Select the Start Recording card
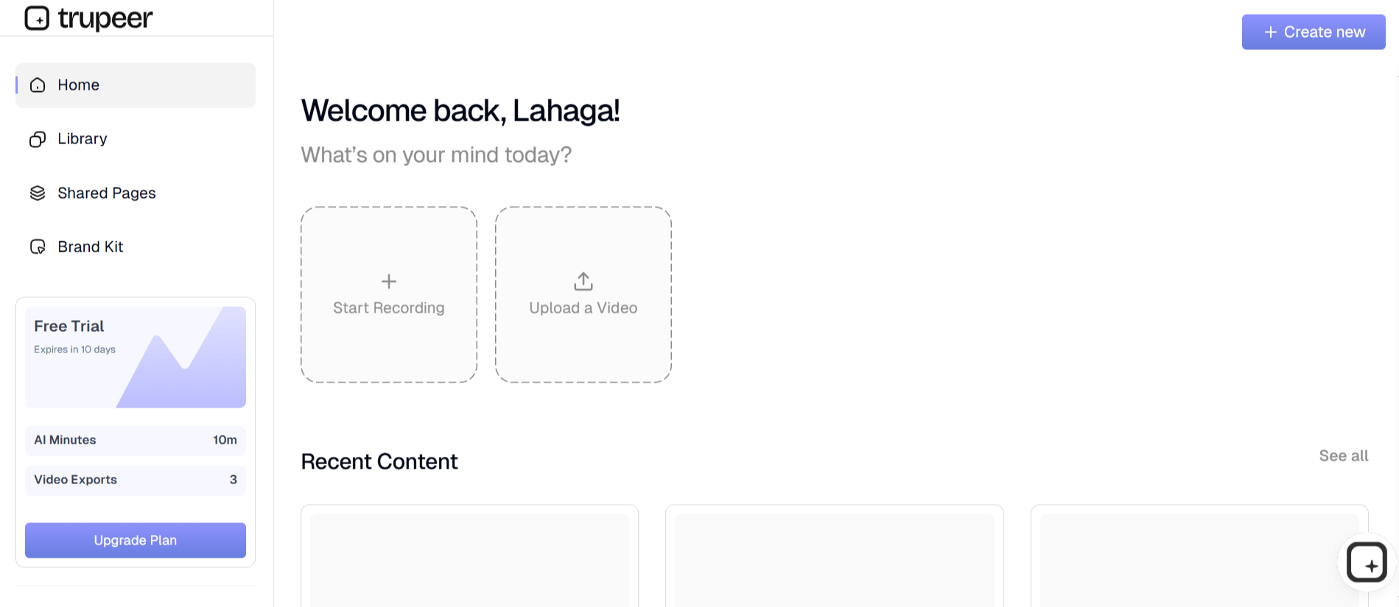The width and height of the screenshot is (1399, 607). pos(389,294)
